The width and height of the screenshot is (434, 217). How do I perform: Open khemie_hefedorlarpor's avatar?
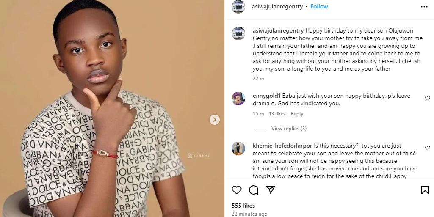coord(238,148)
